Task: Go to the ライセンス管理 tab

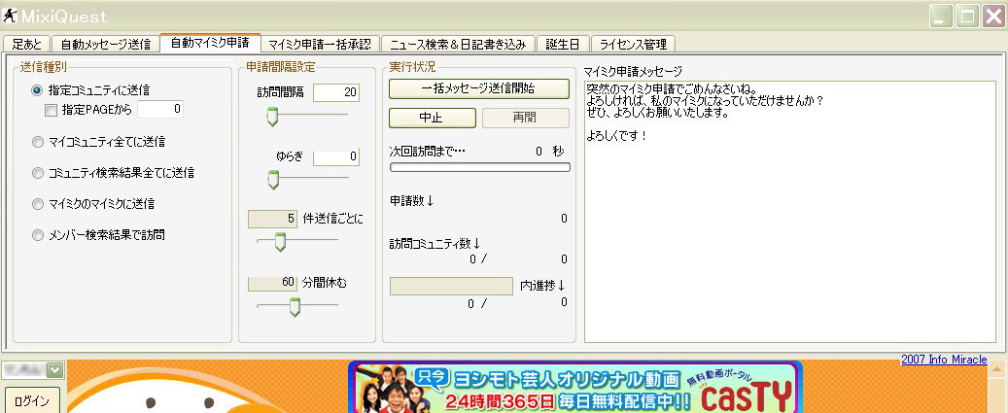Action: (x=633, y=45)
